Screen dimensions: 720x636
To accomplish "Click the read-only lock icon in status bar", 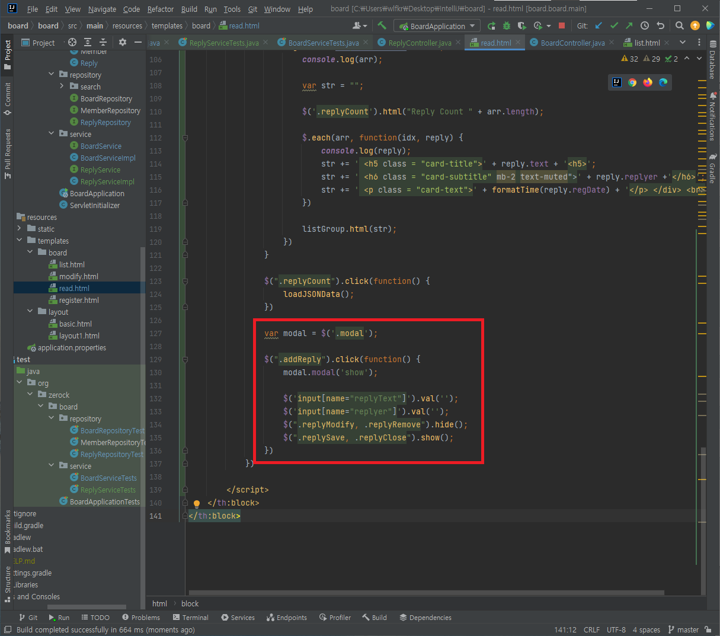I will (x=708, y=629).
